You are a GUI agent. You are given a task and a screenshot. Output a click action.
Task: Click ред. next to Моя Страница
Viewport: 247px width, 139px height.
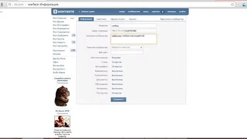tap(72, 18)
